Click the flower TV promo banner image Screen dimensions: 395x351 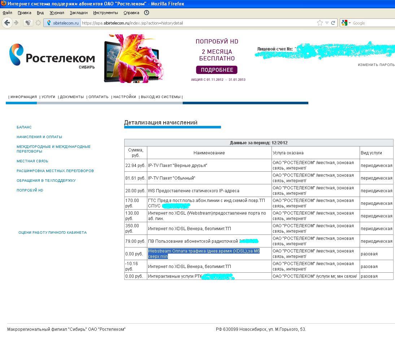tap(134, 58)
